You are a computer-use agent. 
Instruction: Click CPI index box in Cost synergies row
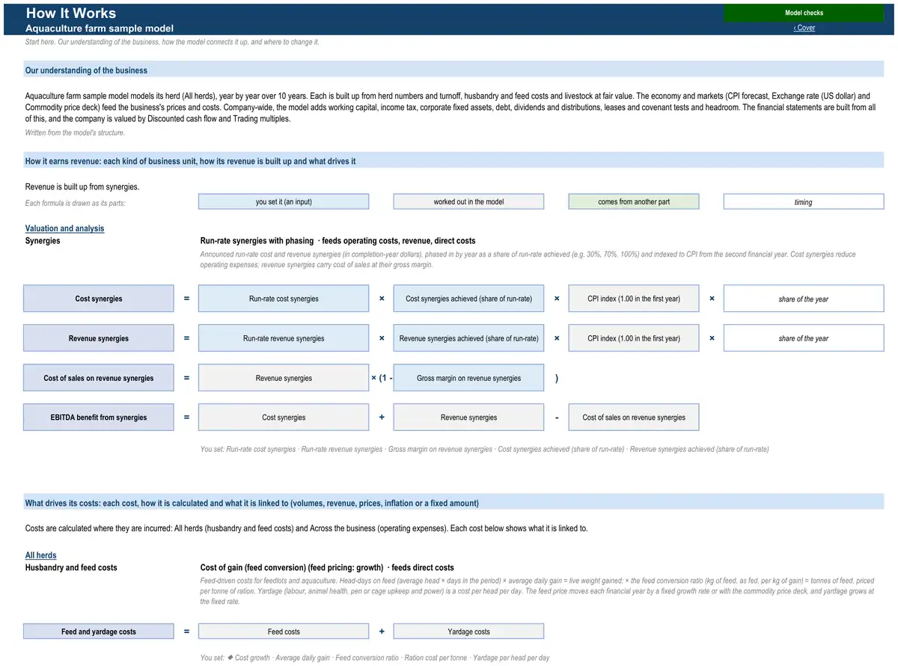coord(634,299)
